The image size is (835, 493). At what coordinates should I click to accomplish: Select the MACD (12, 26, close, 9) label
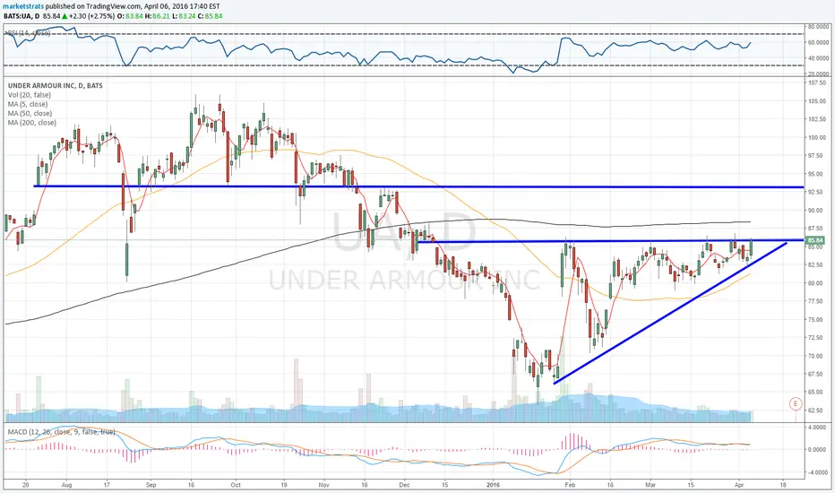click(x=60, y=431)
